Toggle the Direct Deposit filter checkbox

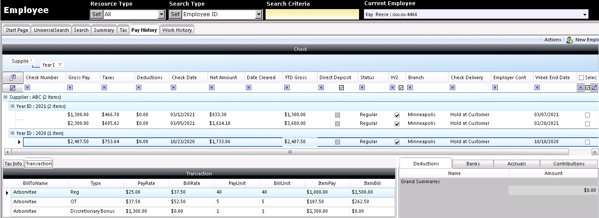coord(341,87)
